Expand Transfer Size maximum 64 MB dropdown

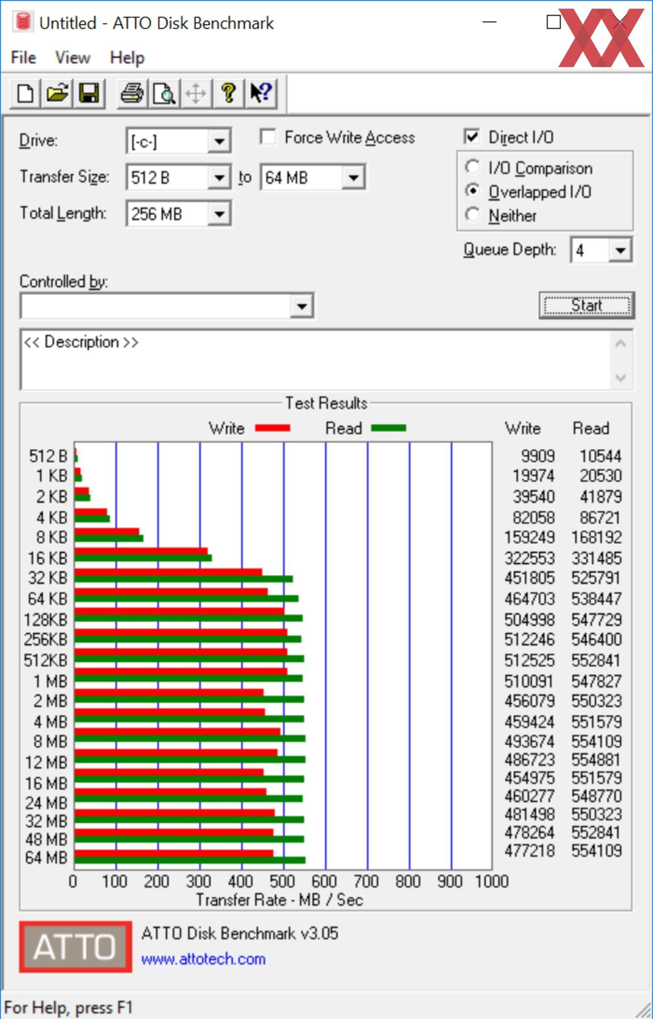(x=353, y=178)
